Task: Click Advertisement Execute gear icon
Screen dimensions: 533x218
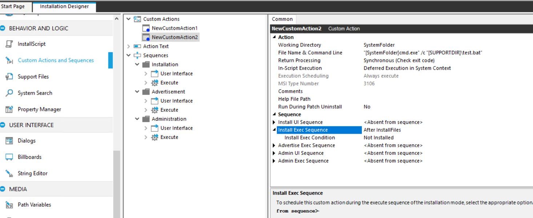Action: (155, 110)
